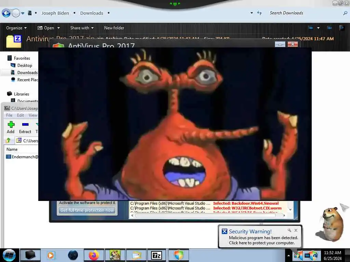The height and width of the screenshot is (262, 350).
Task: Expand the view options dropdown arrow
Action: pos(318,28)
